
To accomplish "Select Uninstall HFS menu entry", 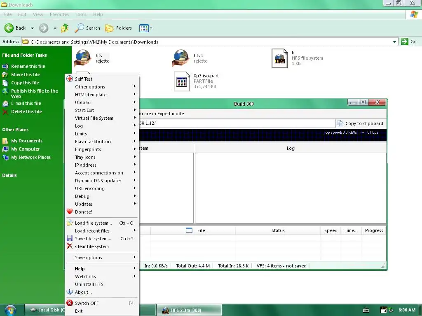I will 102,284.
